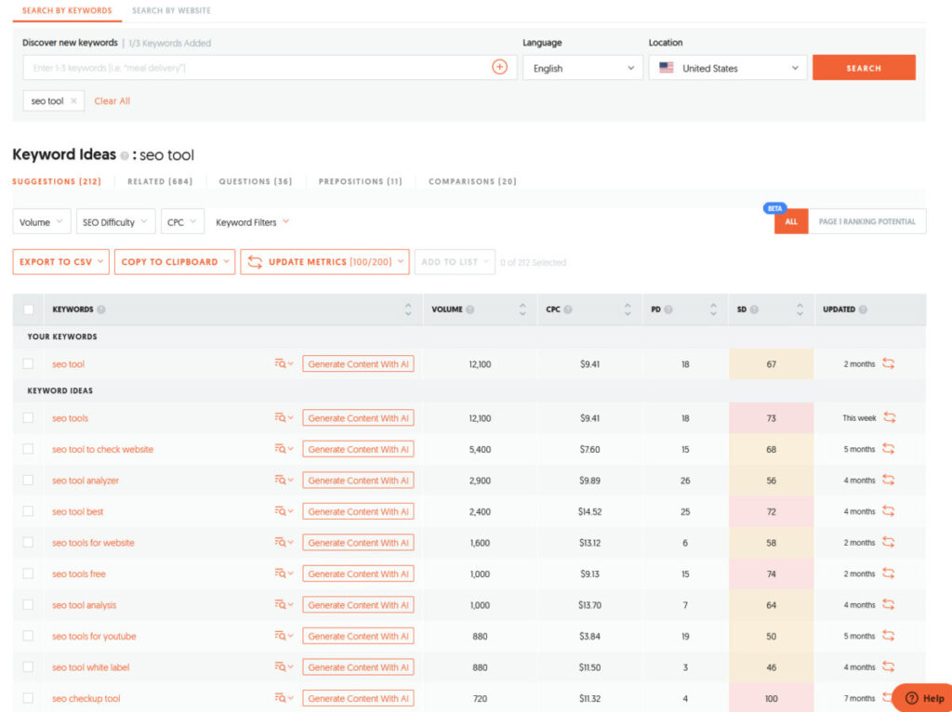Refresh metrics for 'seo tool analysis'
The height and width of the screenshot is (712, 952).
(x=888, y=604)
